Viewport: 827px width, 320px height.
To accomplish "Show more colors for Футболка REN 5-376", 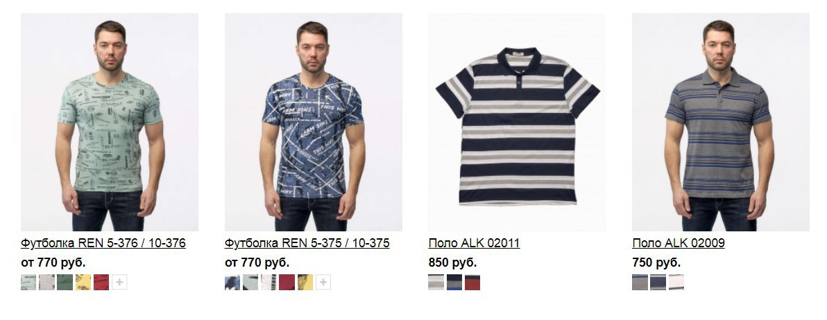I will 120,283.
